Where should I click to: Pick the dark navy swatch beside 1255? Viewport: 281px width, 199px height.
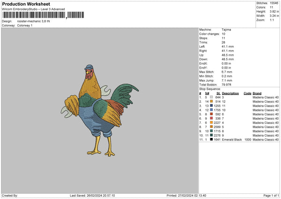point(212,106)
